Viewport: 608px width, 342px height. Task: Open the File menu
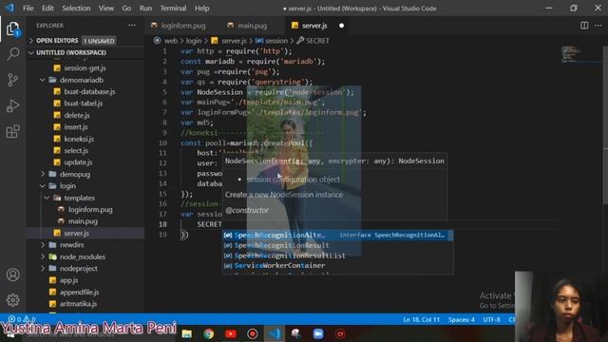[x=28, y=9]
